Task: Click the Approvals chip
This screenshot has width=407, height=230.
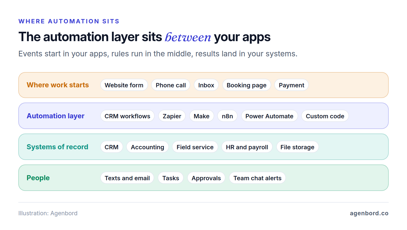Action: pyautogui.click(x=206, y=178)
